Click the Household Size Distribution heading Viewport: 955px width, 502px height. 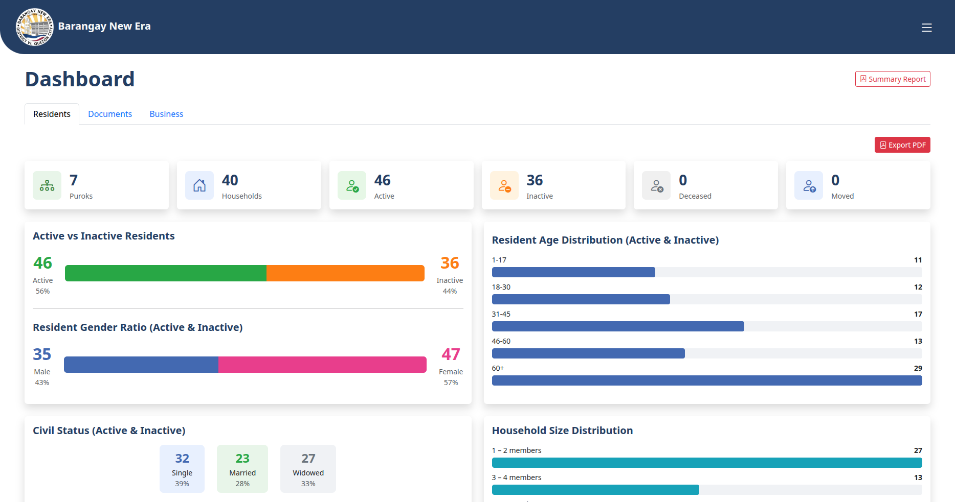[562, 431]
